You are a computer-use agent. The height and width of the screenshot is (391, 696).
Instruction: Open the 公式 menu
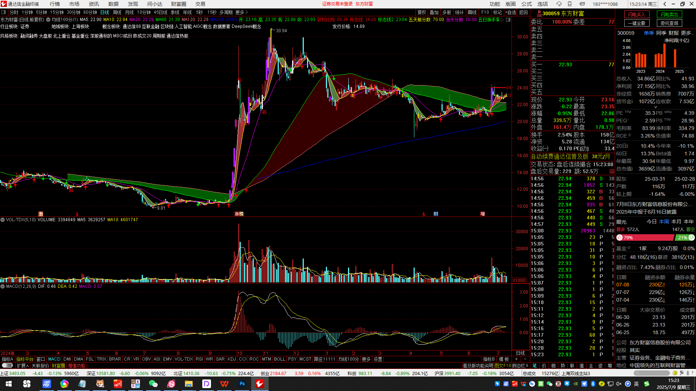[x=527, y=4]
